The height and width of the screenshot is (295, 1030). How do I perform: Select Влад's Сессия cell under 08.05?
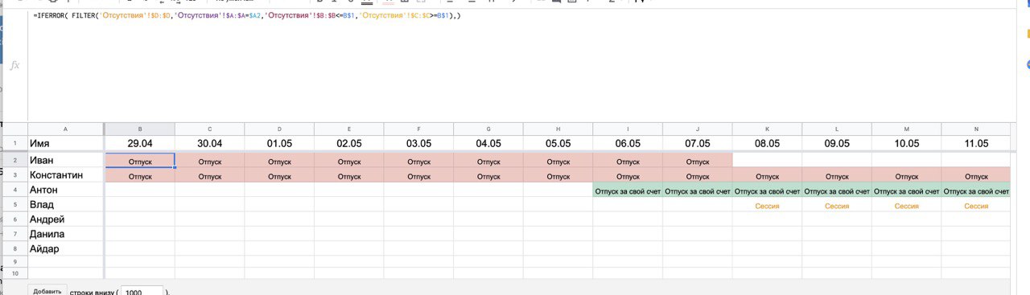(767, 205)
